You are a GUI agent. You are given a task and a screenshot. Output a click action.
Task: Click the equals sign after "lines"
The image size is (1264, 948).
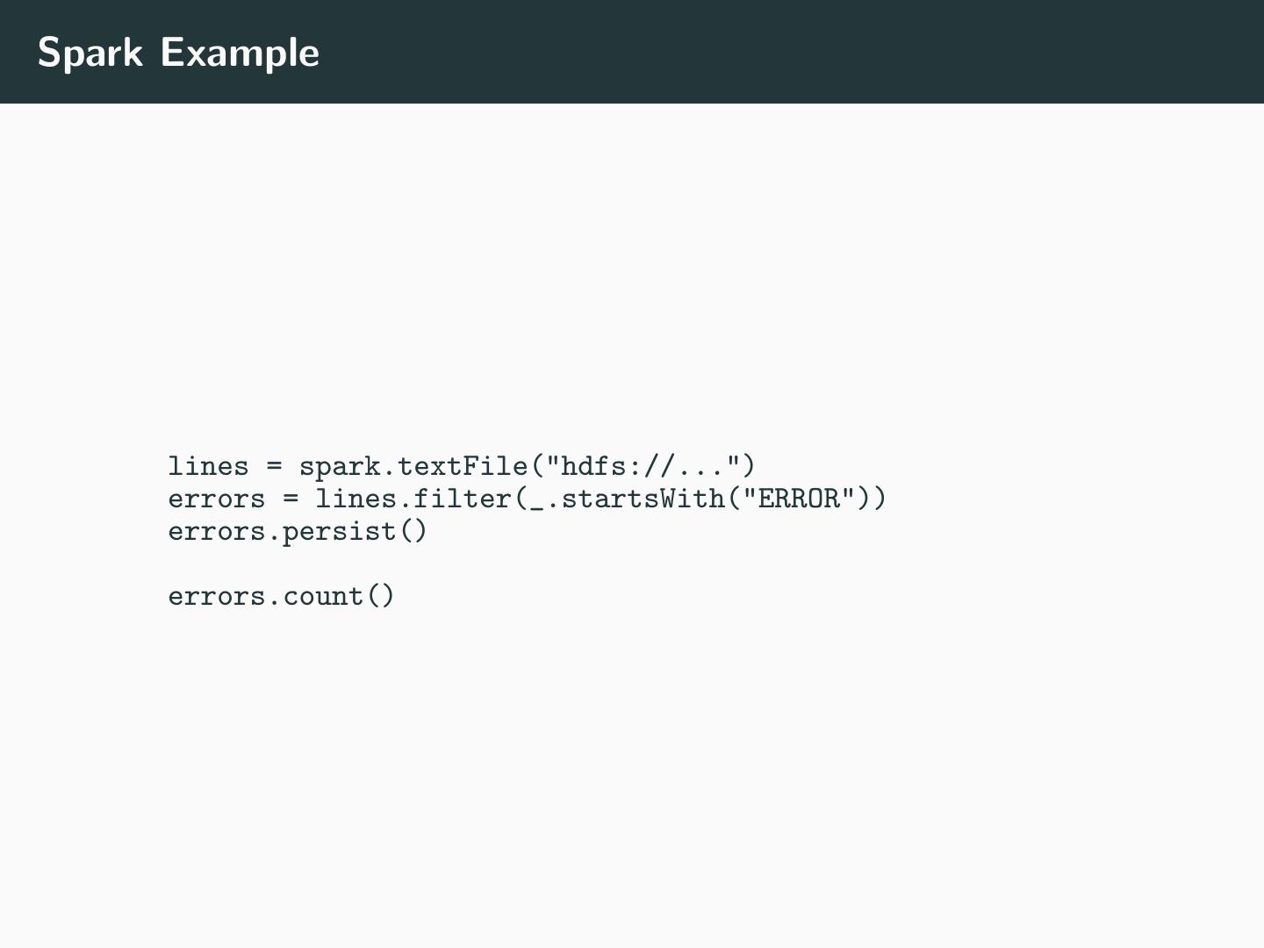click(x=274, y=466)
